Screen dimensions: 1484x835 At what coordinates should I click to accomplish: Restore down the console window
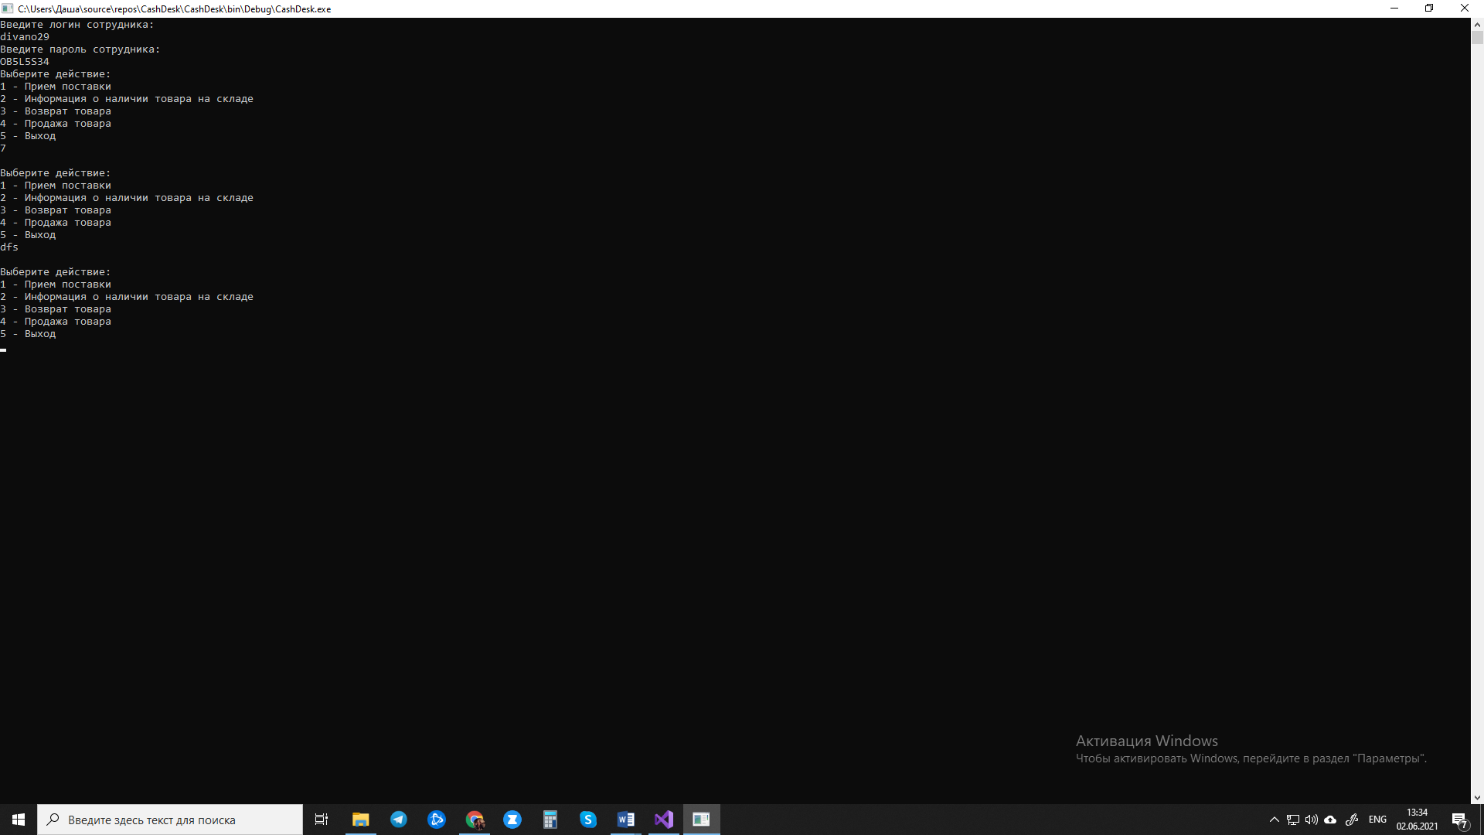coord(1429,9)
